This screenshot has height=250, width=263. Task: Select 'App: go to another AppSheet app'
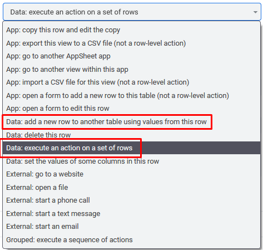pos(131,56)
